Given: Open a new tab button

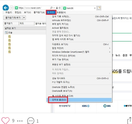Looking at the screenshot, I should tap(99, 8).
